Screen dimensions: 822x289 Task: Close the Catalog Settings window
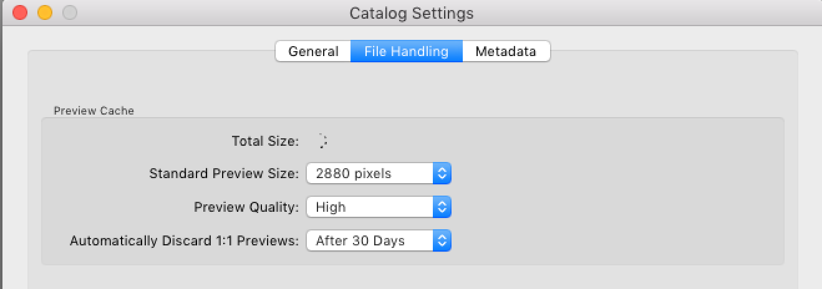click(20, 12)
